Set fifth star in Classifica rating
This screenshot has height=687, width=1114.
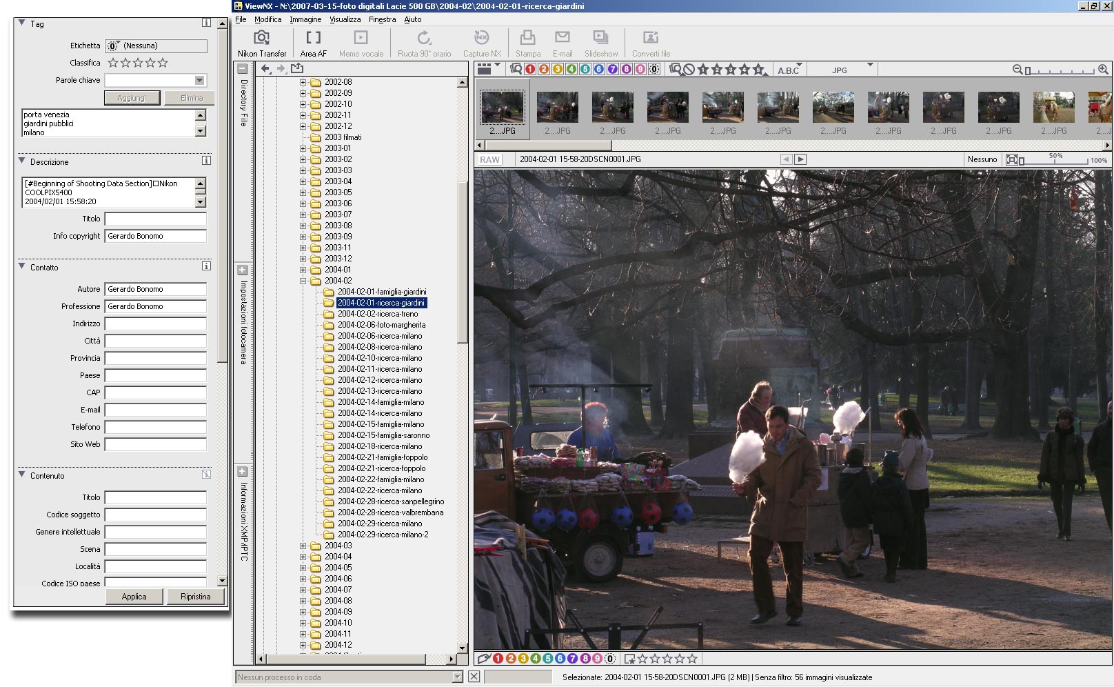tap(163, 63)
